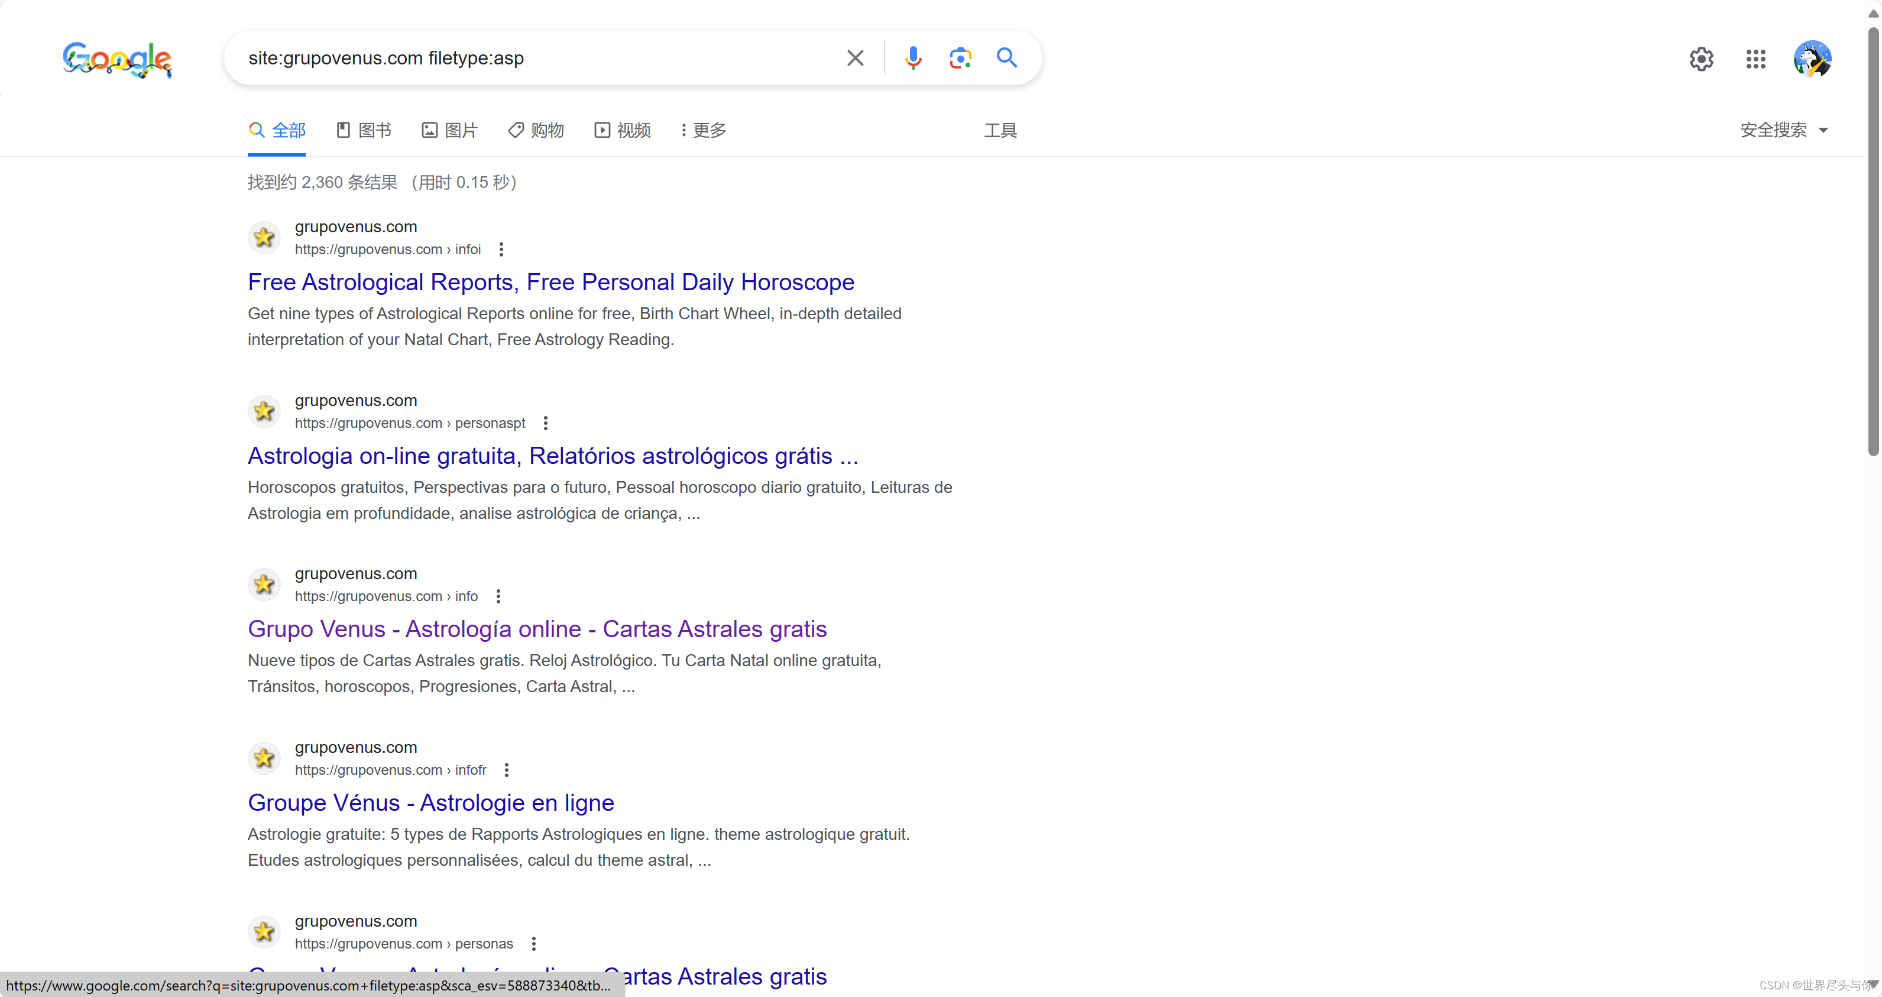Open the Groupe Vénus Astrologie en ligne link
The image size is (1882, 997).
coord(430,803)
